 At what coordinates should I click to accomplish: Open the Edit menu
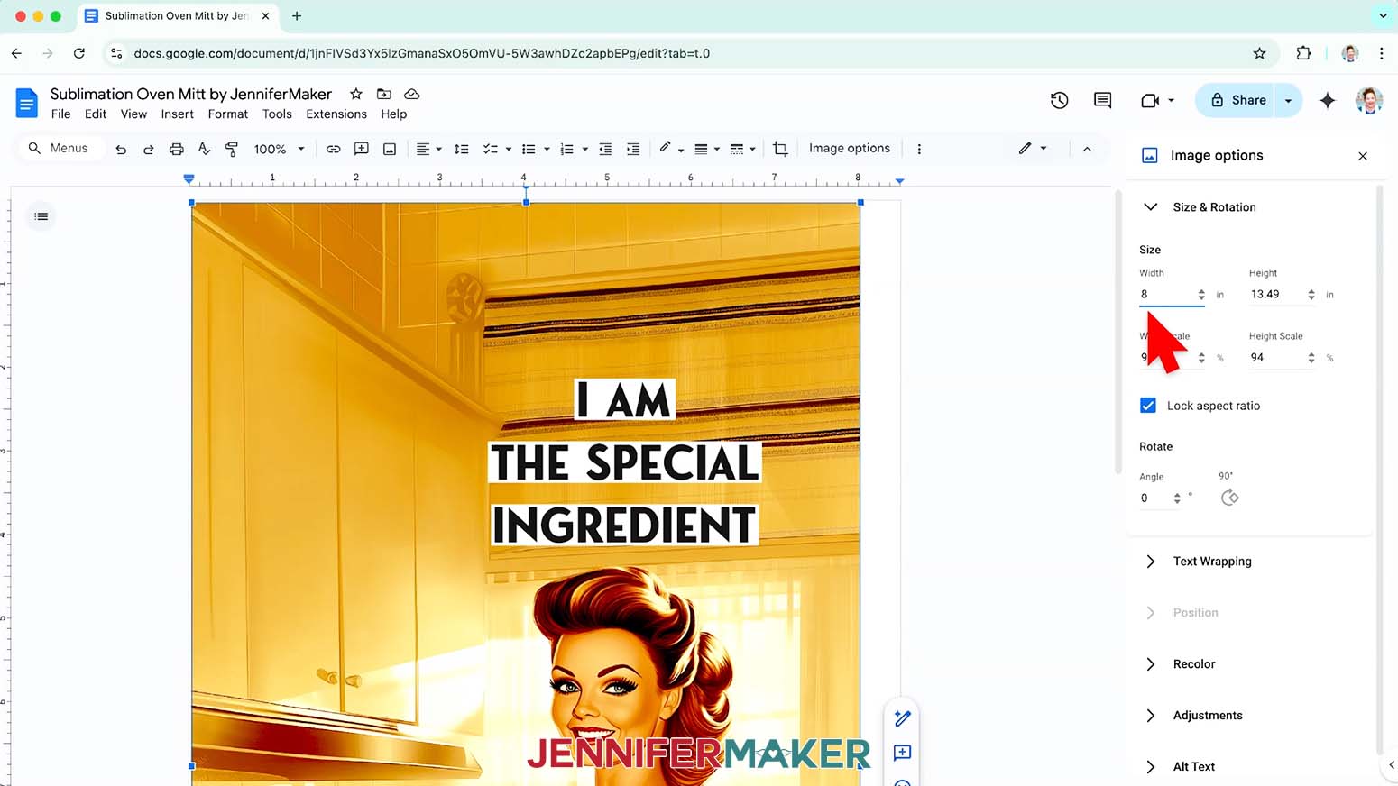coord(96,114)
